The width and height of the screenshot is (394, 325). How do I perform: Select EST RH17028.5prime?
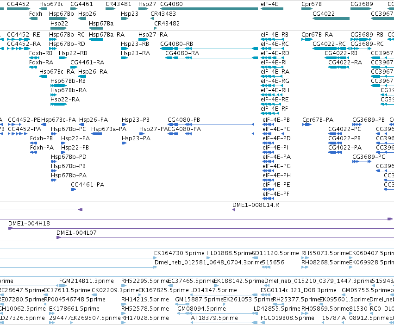145,318
